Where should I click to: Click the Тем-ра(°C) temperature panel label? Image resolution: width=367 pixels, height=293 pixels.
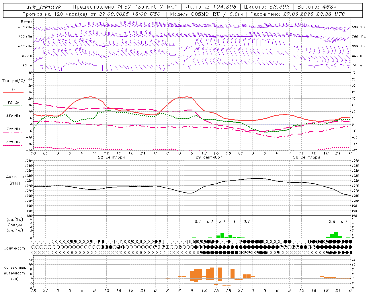pyautogui.click(x=13, y=81)
